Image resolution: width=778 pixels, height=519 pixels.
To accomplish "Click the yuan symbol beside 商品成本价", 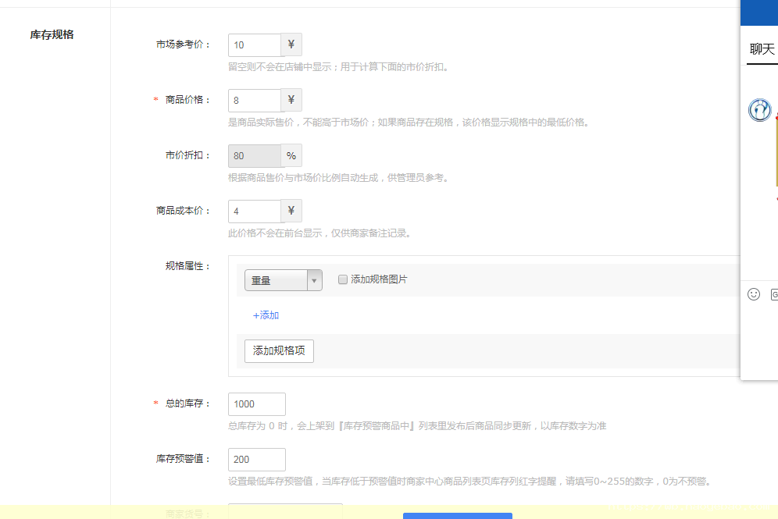I will click(291, 212).
